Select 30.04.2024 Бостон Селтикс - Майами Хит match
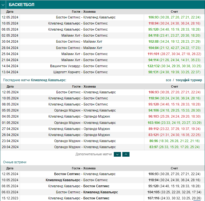The height and width of the screenshot is (201, 205). 79,42
